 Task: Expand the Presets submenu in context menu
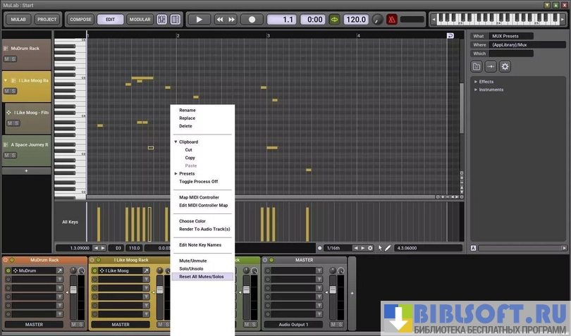point(186,173)
